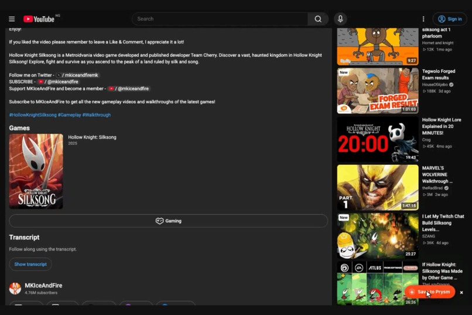Close the Save to Prysm popup
472x315 pixels.
(461, 292)
